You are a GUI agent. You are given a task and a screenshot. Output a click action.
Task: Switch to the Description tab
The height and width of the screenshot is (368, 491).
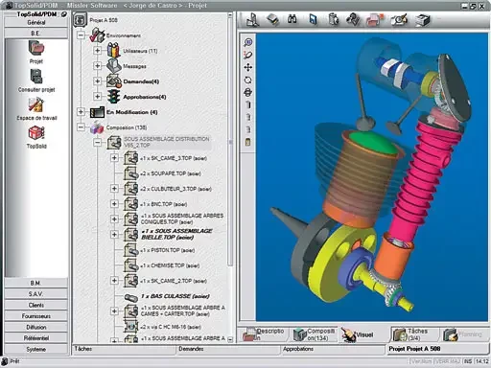click(264, 334)
